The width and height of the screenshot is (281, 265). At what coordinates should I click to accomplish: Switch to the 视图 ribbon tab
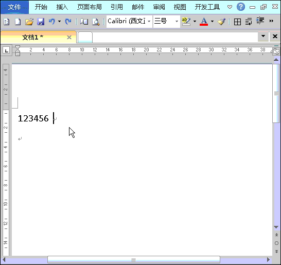click(x=180, y=7)
